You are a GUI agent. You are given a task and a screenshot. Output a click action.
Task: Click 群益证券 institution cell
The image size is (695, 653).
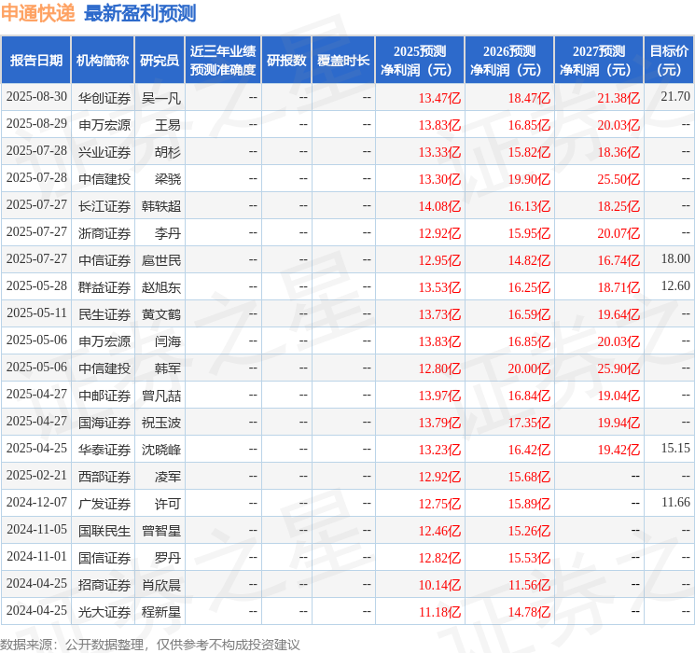[x=104, y=287]
